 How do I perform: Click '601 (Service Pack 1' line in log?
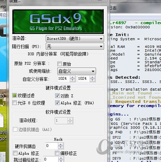(136, 124)
